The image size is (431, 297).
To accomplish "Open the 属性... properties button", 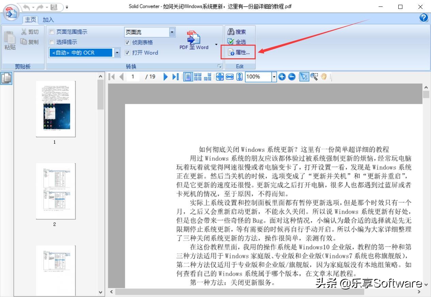I will (239, 53).
